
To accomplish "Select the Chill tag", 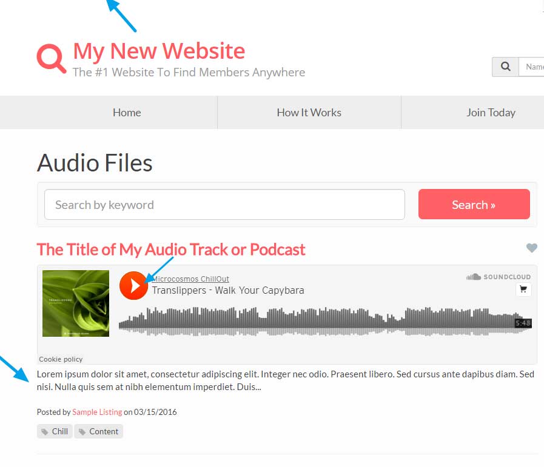I will point(55,431).
